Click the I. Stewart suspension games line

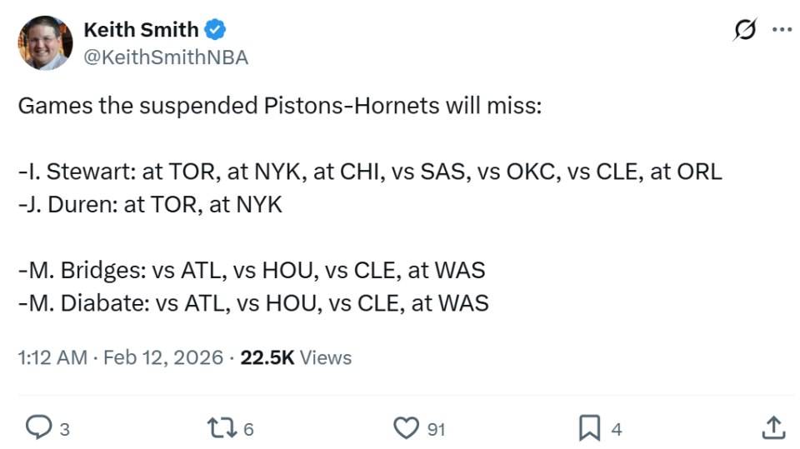pos(369,172)
